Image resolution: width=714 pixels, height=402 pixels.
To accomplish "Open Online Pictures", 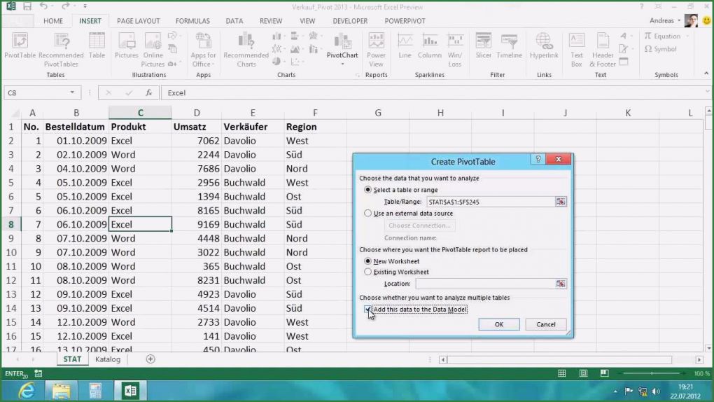I will pos(153,50).
